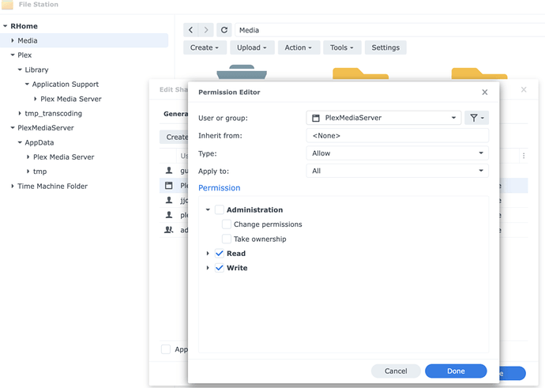
Task: Select Plex Media Server under Application Support
Action: (71, 99)
